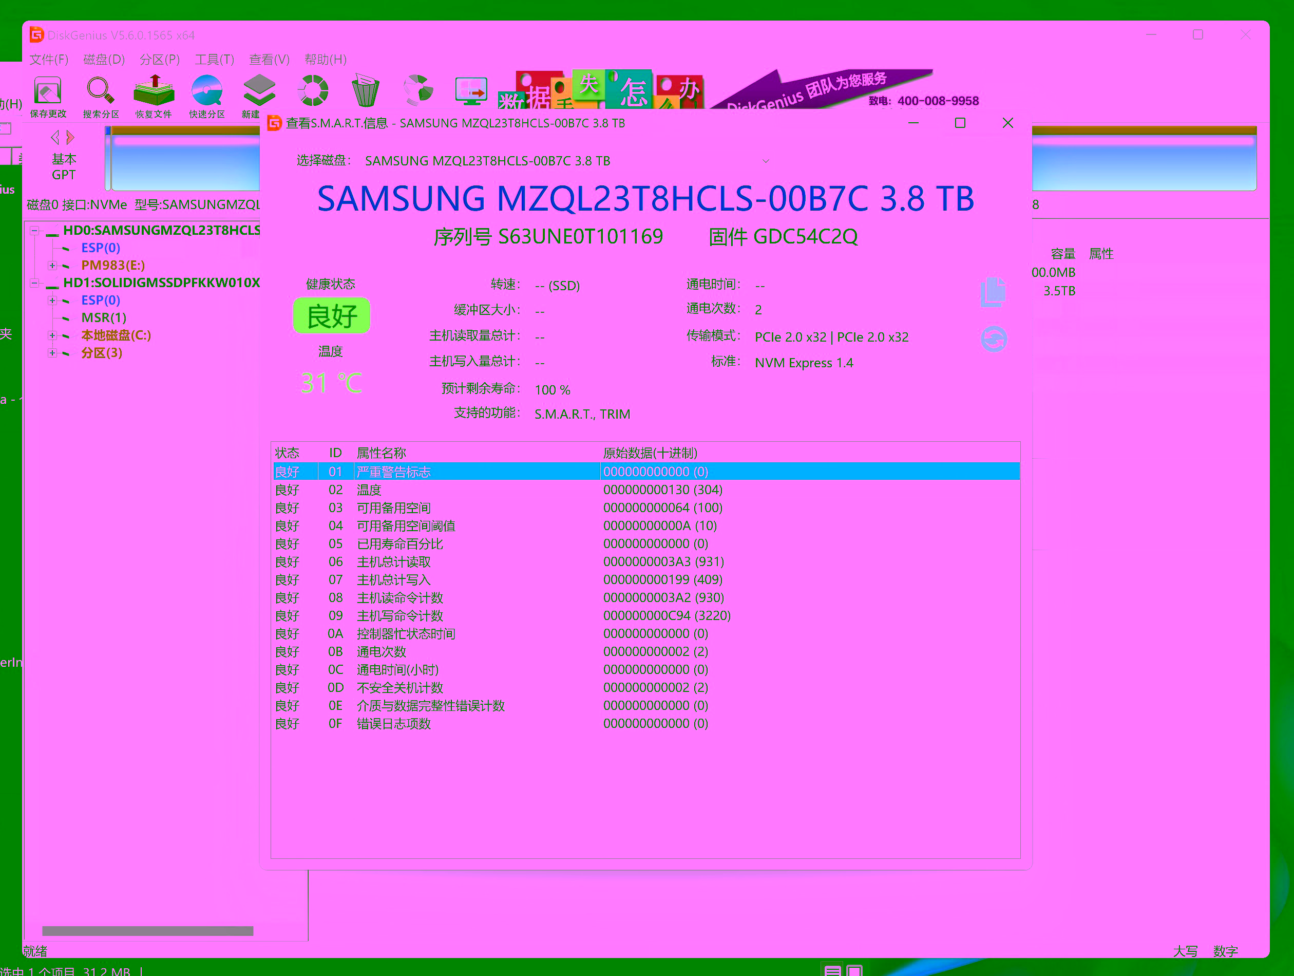Viewport: 1294px width, 976px height.
Task: Open the 分区(P) menu
Action: 160,59
